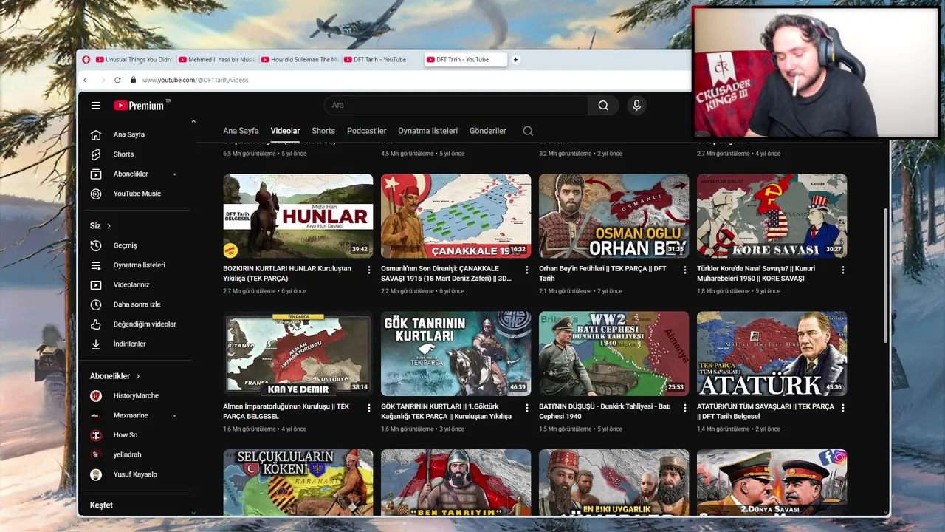Search within channel using magnifier icon

528,131
